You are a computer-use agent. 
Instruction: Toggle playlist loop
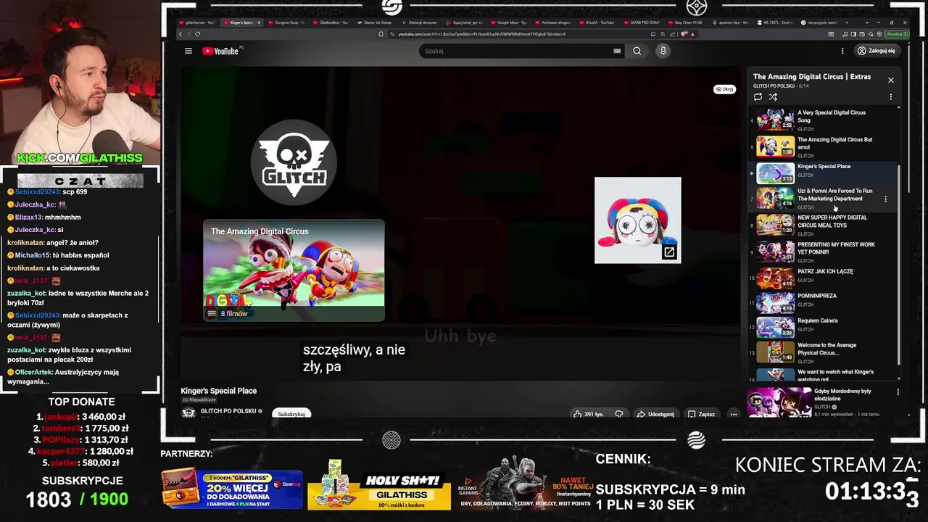coord(758,97)
